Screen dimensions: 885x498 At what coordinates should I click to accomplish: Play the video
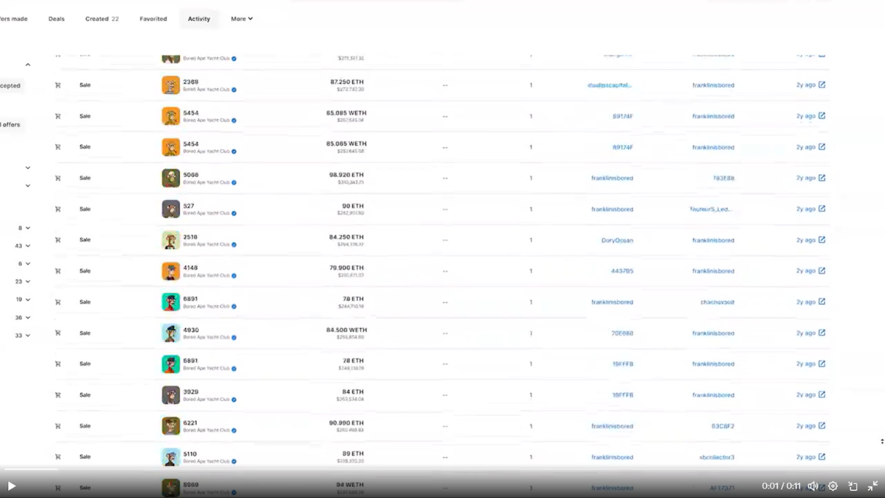tap(11, 486)
